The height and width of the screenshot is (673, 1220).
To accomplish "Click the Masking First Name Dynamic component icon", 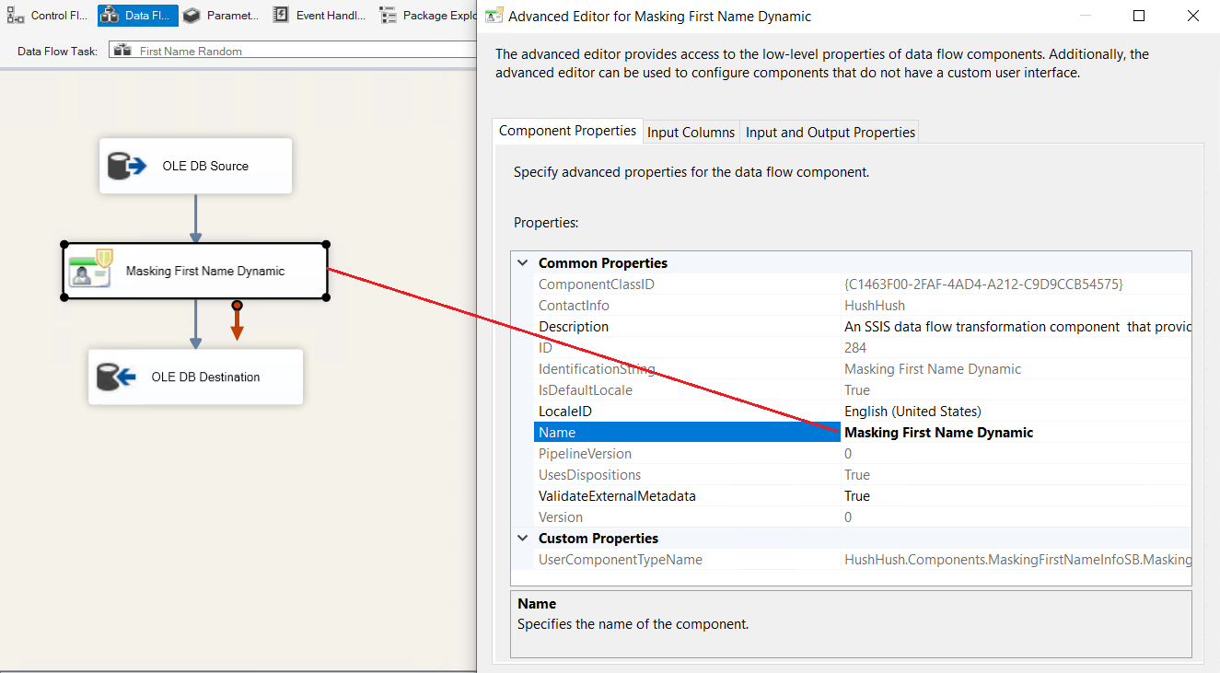I will (90, 271).
